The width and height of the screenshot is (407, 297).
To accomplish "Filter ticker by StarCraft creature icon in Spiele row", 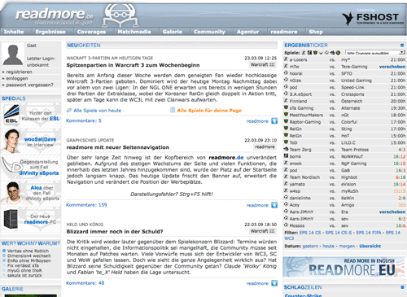I will pyautogui.click(x=332, y=53).
